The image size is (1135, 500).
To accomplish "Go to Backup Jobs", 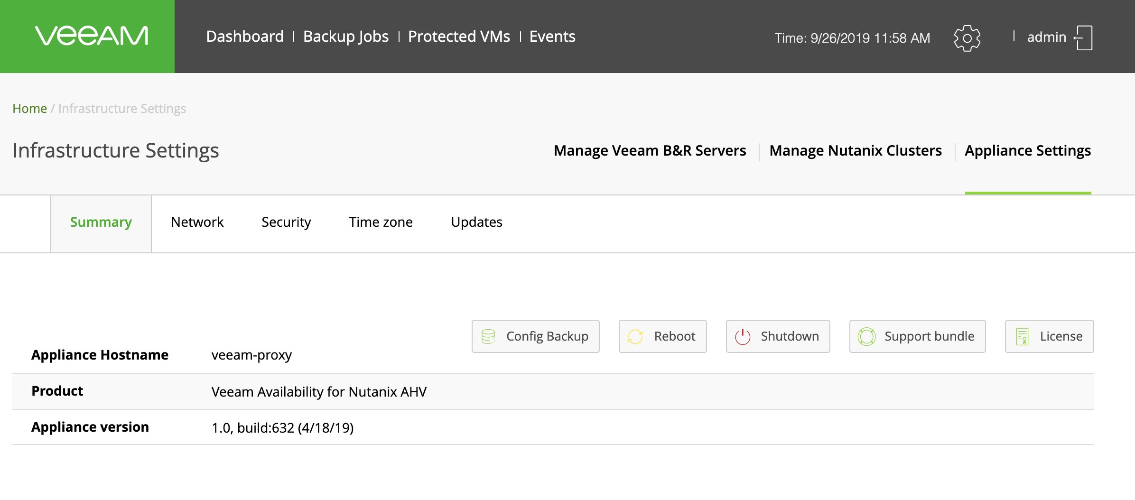I will (x=345, y=37).
